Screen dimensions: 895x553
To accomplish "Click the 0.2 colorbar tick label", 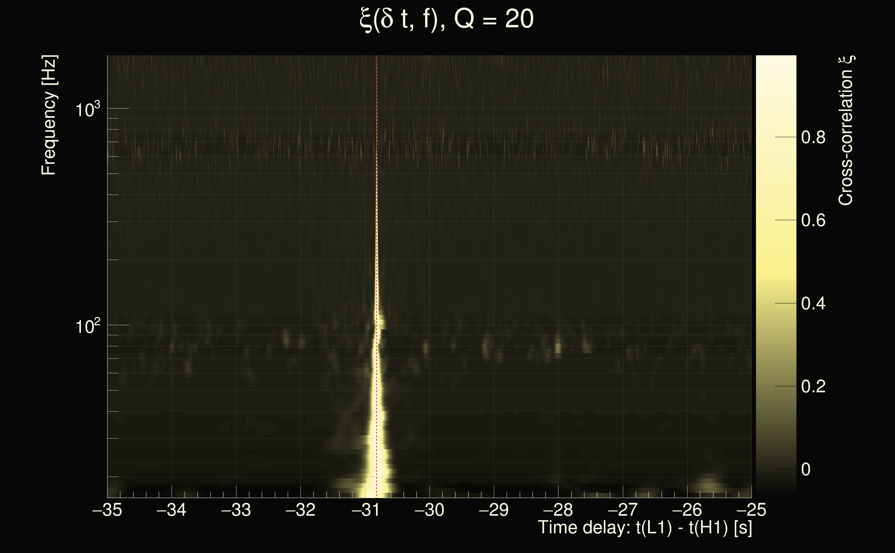I will tap(813, 387).
